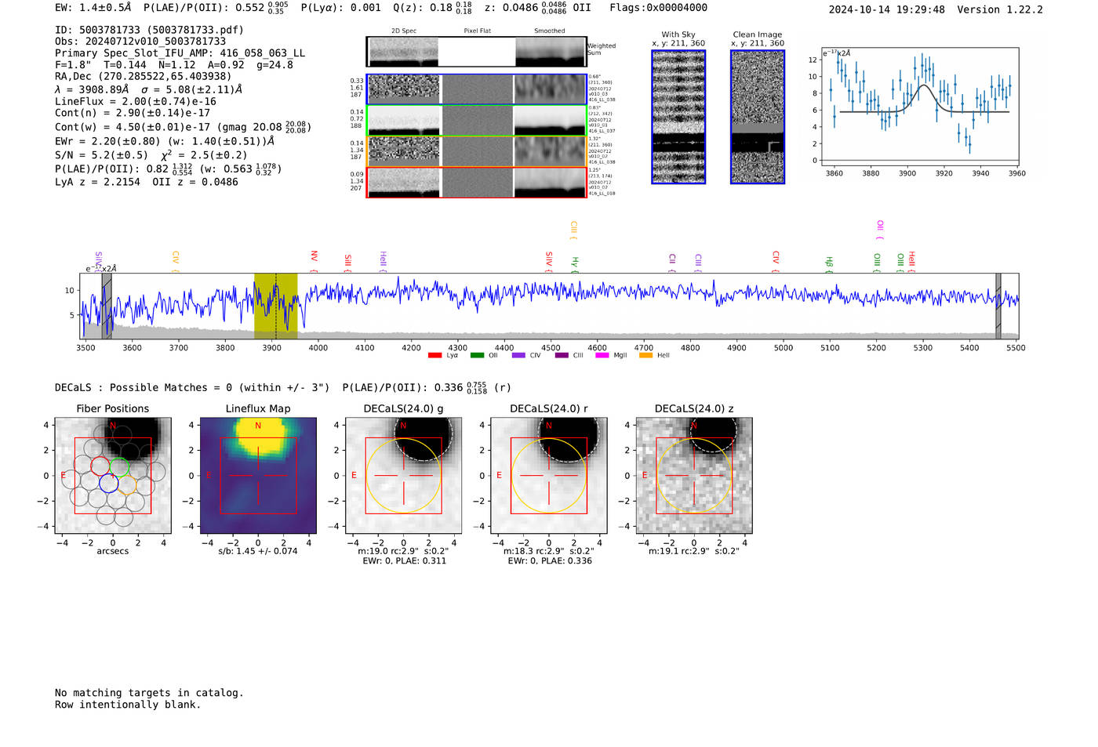Screen dimensions: 1098x747
Task: Open the Weighted Sum 2D spectrum row
Action: click(x=477, y=52)
